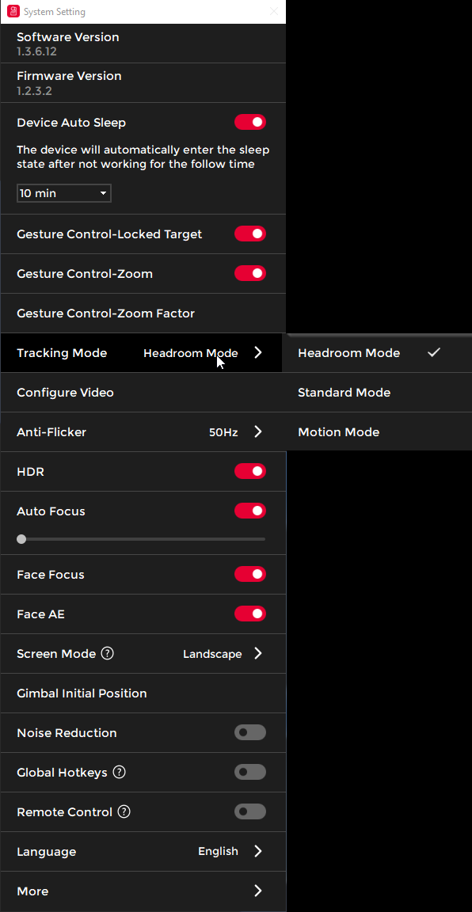This screenshot has height=912, width=472.
Task: Disable the HDR switch
Action: click(x=250, y=471)
